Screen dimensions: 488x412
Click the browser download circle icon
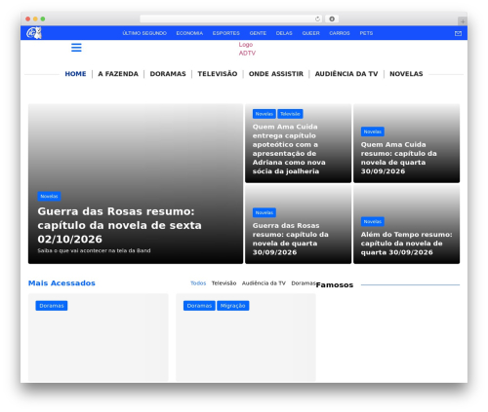[x=332, y=19]
